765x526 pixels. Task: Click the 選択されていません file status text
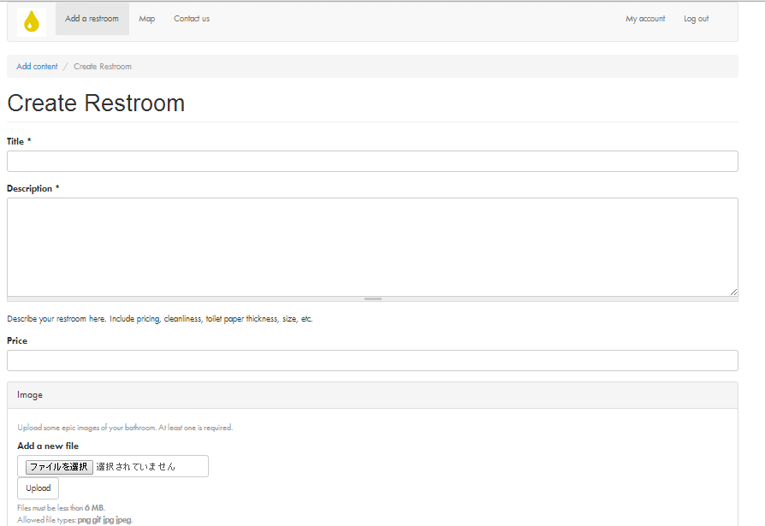coord(135,467)
